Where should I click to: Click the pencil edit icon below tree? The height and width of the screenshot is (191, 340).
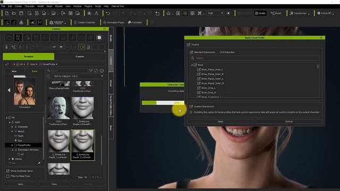[39, 163]
